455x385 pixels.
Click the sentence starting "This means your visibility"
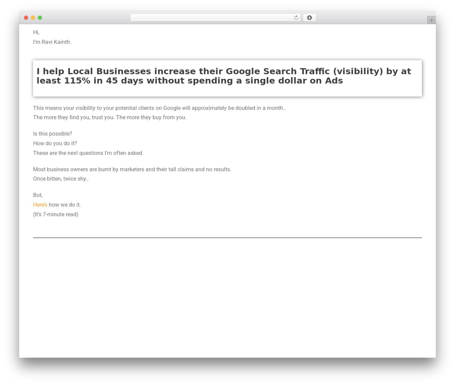point(159,108)
